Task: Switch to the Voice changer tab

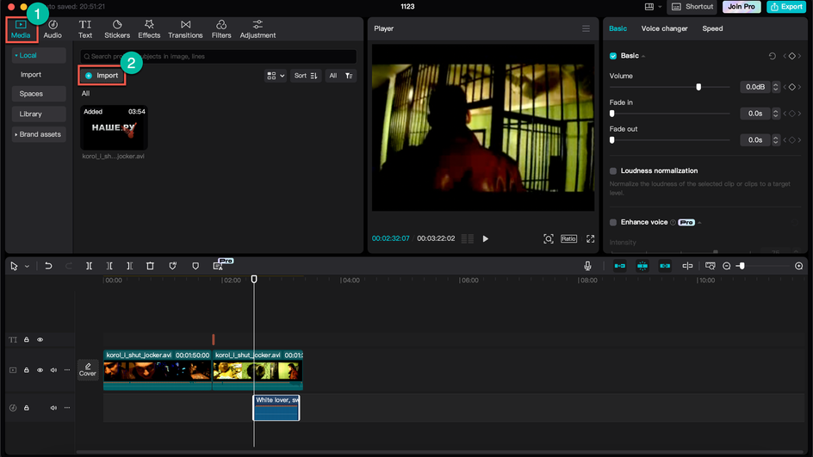Action: coord(664,28)
